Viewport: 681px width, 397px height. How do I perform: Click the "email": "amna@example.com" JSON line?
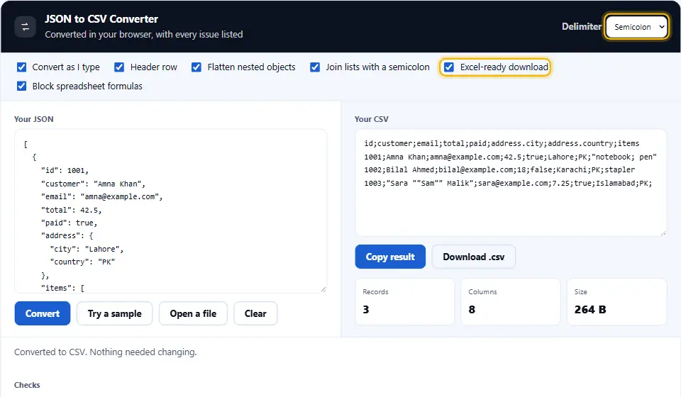(x=102, y=196)
